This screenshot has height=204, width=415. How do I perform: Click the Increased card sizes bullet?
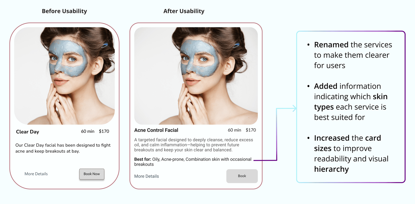pyautogui.click(x=352, y=154)
